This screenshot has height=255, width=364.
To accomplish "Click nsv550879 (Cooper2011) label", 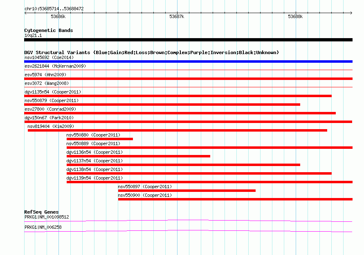I will tap(52, 100).
